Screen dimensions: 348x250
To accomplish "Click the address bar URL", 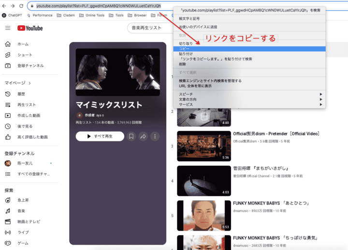I will click(99, 6).
